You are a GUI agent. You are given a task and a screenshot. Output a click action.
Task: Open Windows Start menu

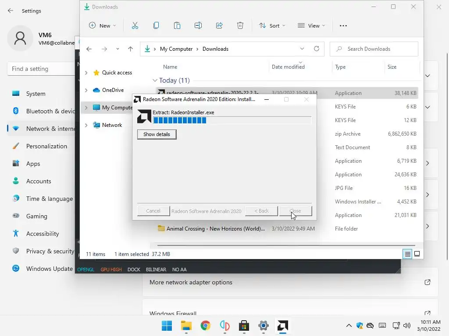click(167, 325)
